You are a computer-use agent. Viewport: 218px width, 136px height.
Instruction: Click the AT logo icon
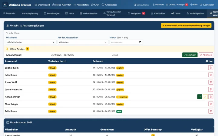5,5
